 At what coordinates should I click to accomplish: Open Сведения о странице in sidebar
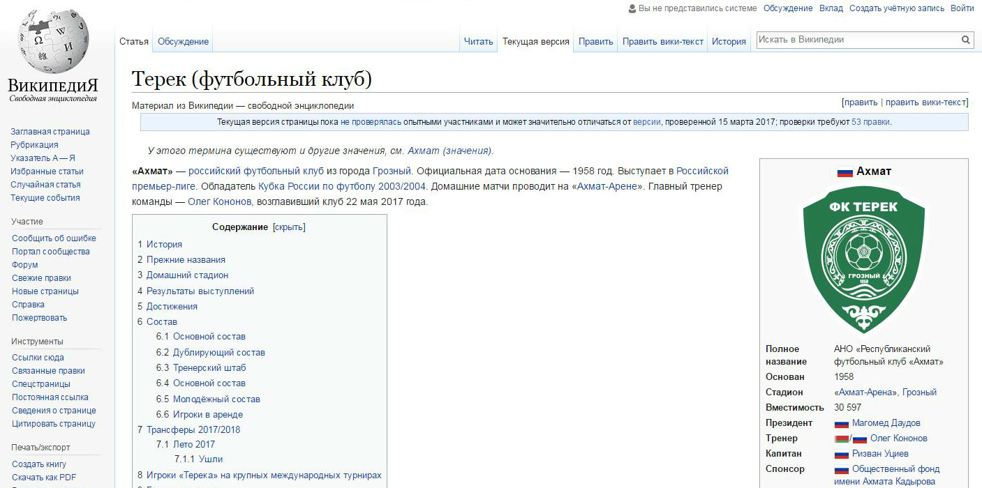click(54, 411)
